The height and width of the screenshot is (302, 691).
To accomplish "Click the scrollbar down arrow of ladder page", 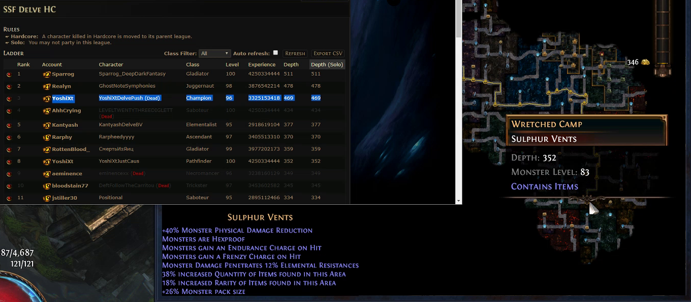I will 459,201.
